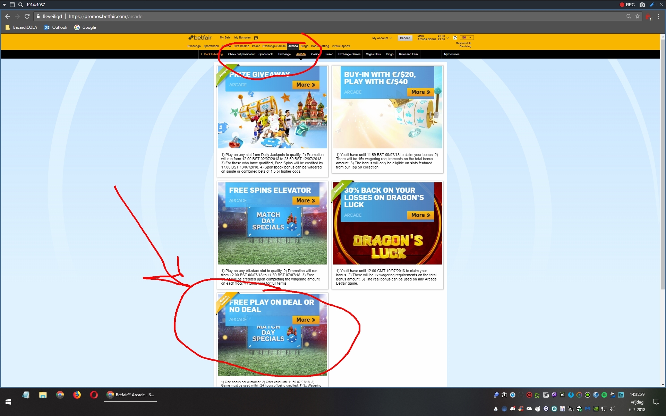Image resolution: width=666 pixels, height=416 pixels.
Task: Click the volume speaker tray icon
Action: (612, 409)
